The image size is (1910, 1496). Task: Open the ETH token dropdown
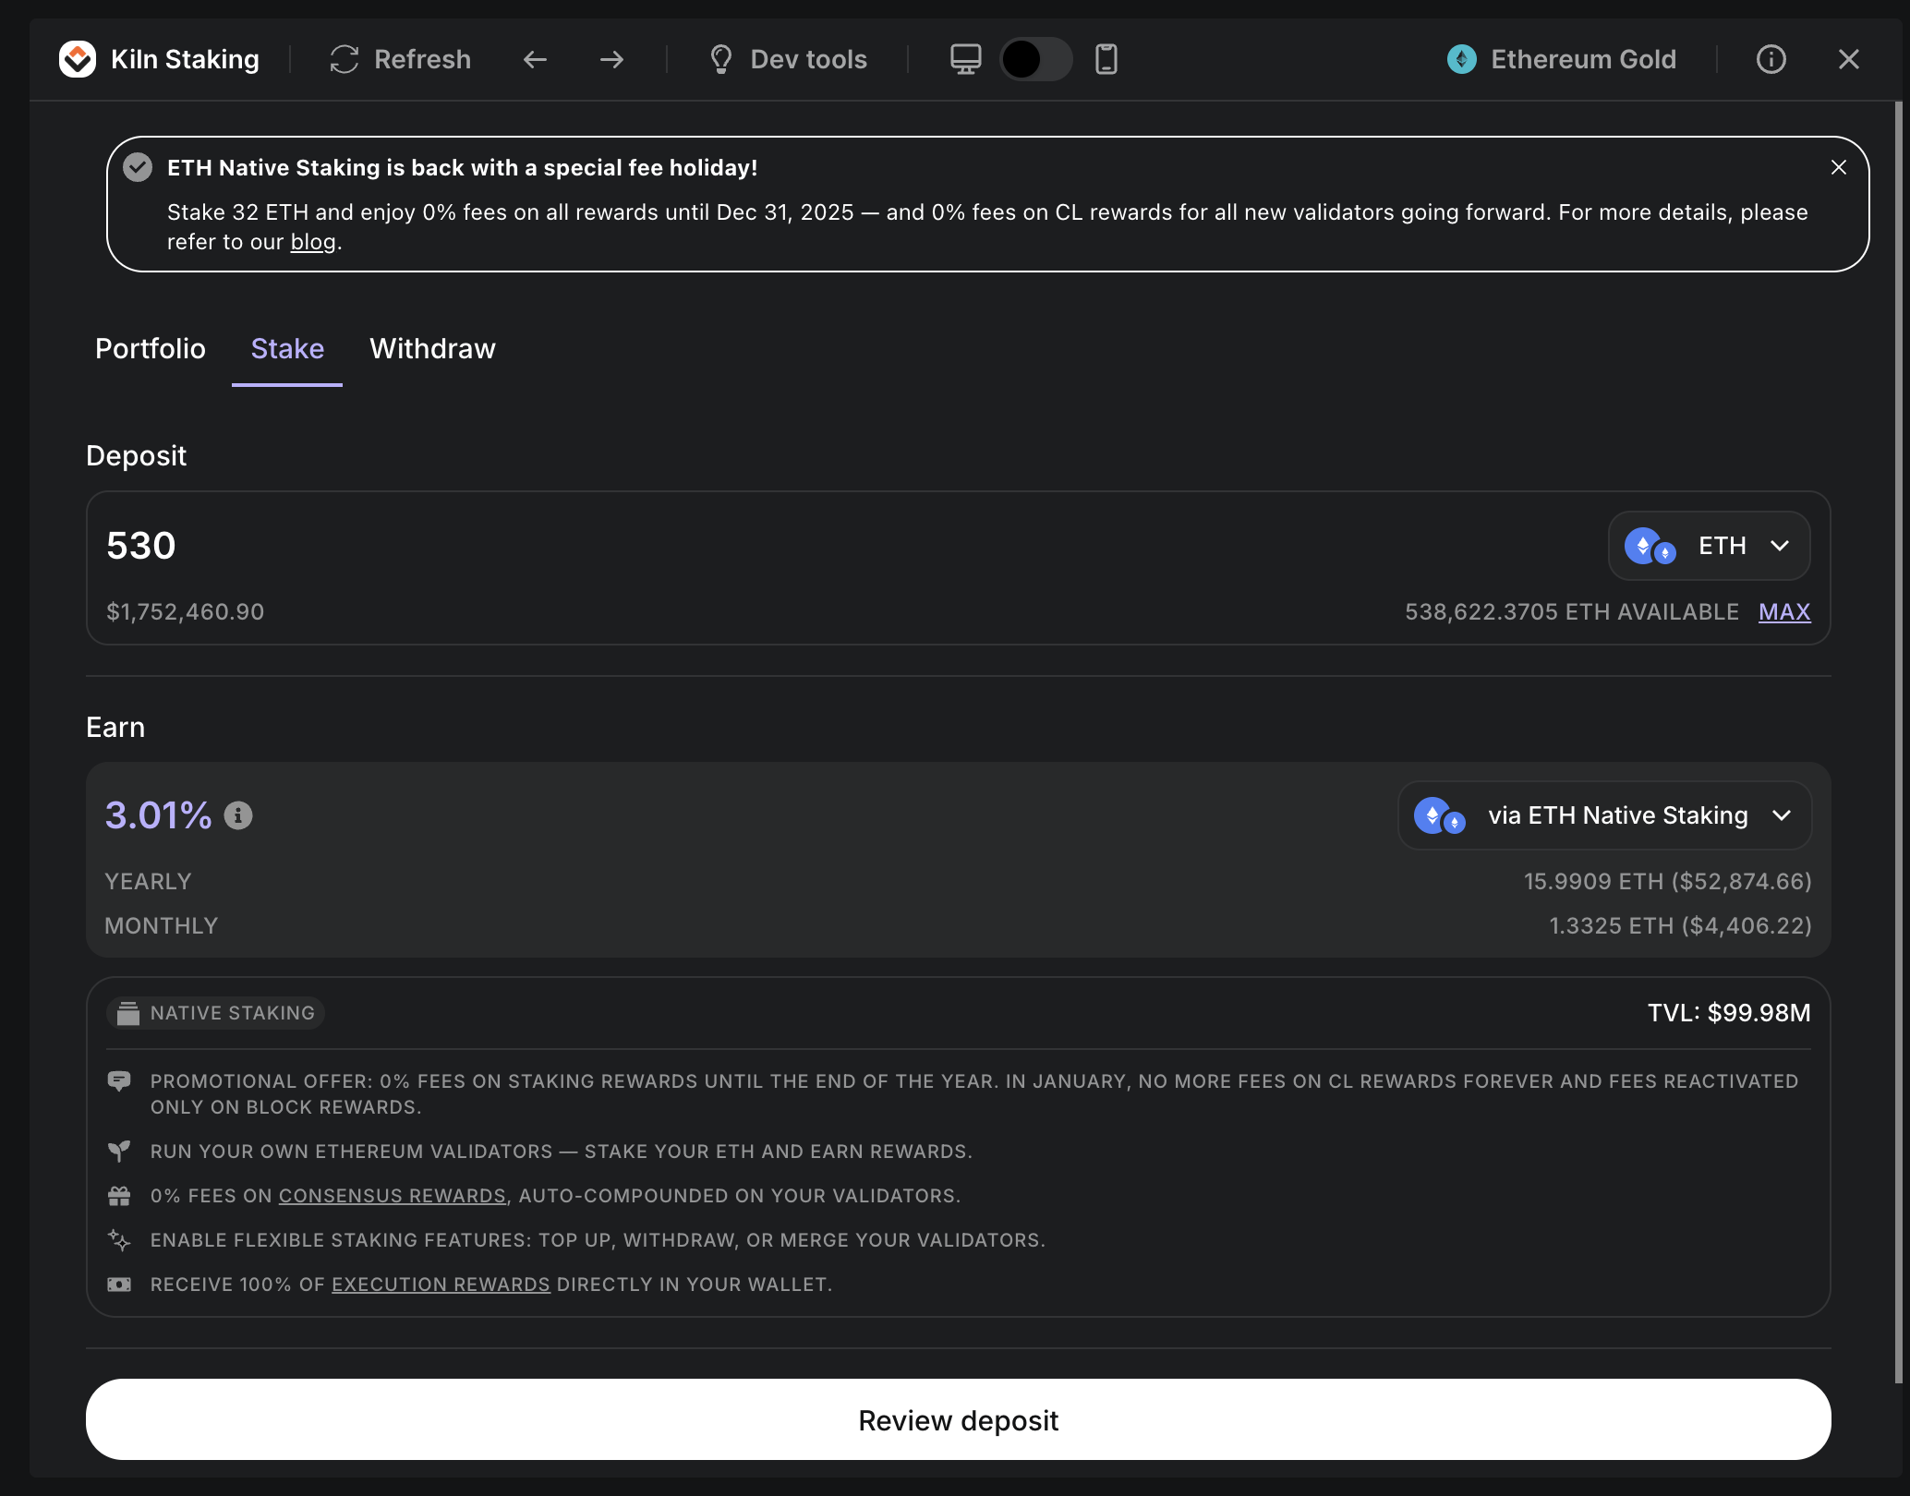click(1709, 546)
